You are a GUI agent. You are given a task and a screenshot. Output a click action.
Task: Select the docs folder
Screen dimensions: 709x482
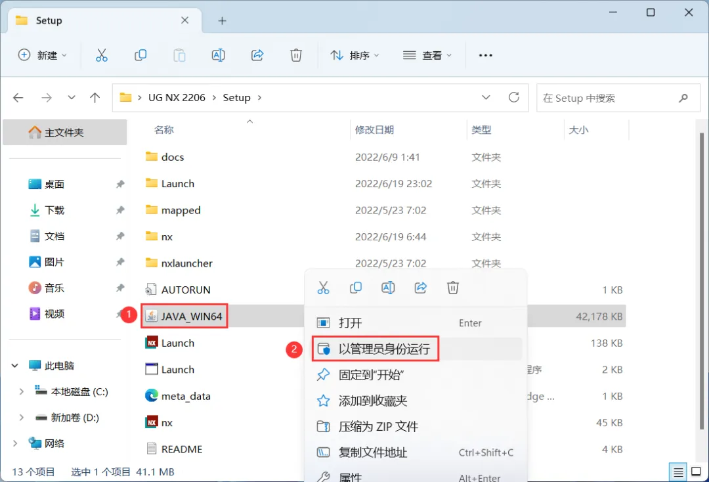tap(165, 157)
